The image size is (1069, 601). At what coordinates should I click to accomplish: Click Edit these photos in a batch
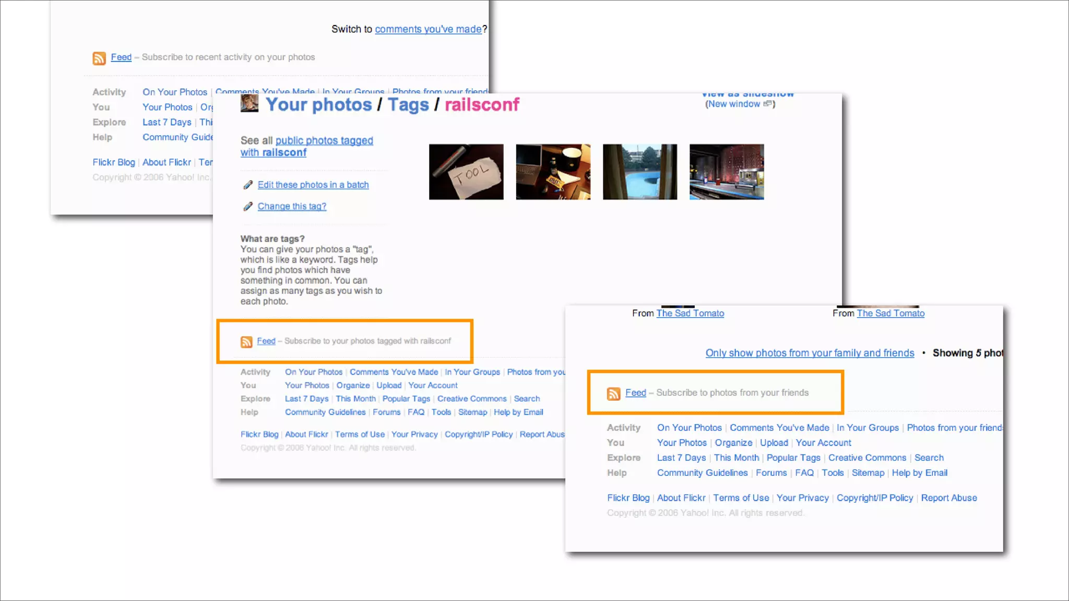pos(313,185)
